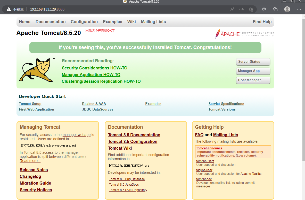Click the user profile avatar icon
The height and width of the screenshot is (200, 305).
click(x=287, y=9)
